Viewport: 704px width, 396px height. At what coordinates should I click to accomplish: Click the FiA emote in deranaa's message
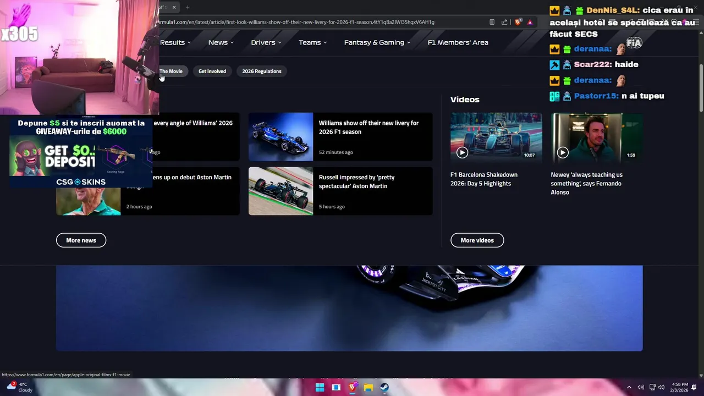point(634,42)
